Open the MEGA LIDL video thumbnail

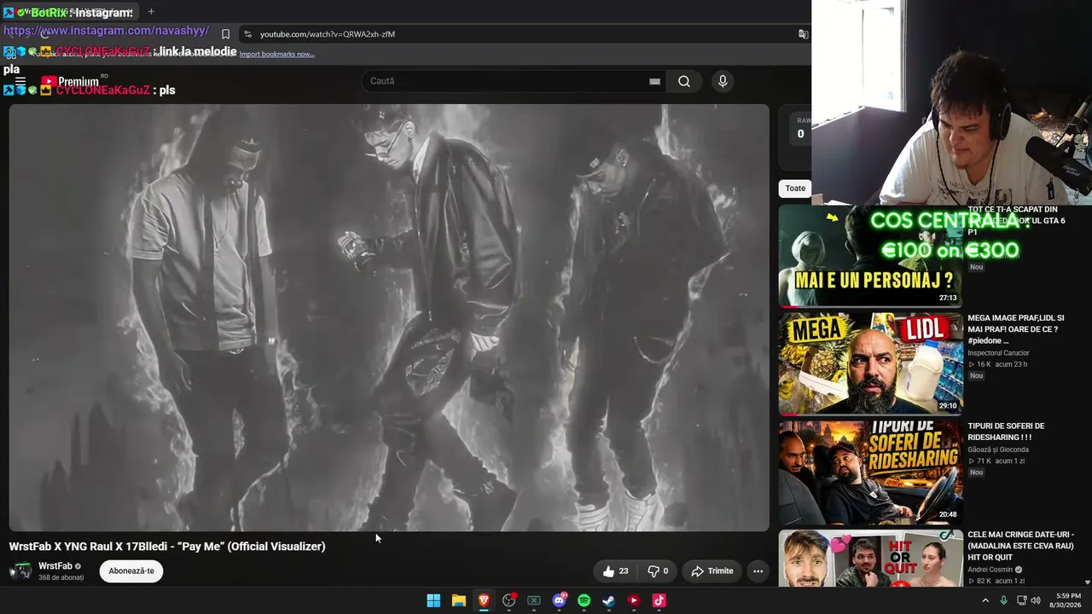[x=870, y=363]
